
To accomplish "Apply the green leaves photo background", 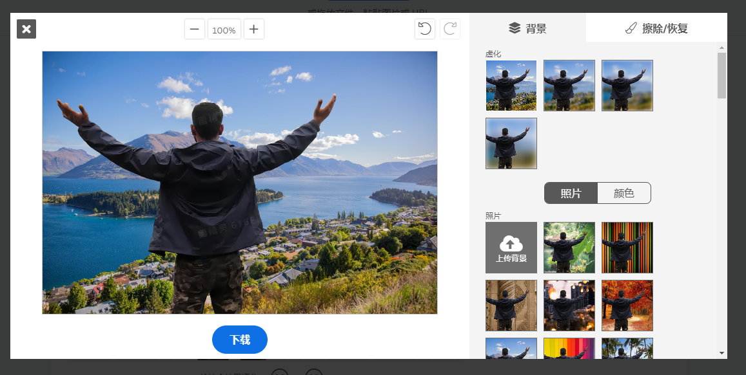I will (x=569, y=248).
